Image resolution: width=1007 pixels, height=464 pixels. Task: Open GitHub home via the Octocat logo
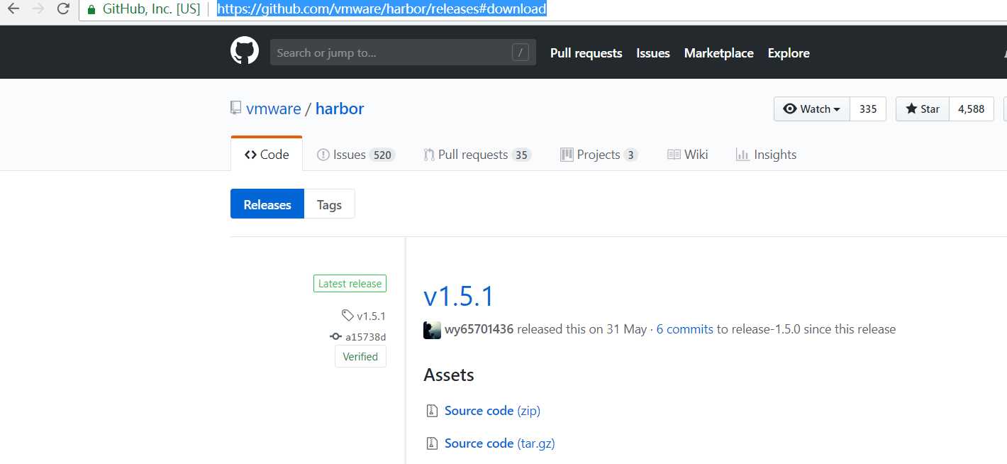point(245,52)
